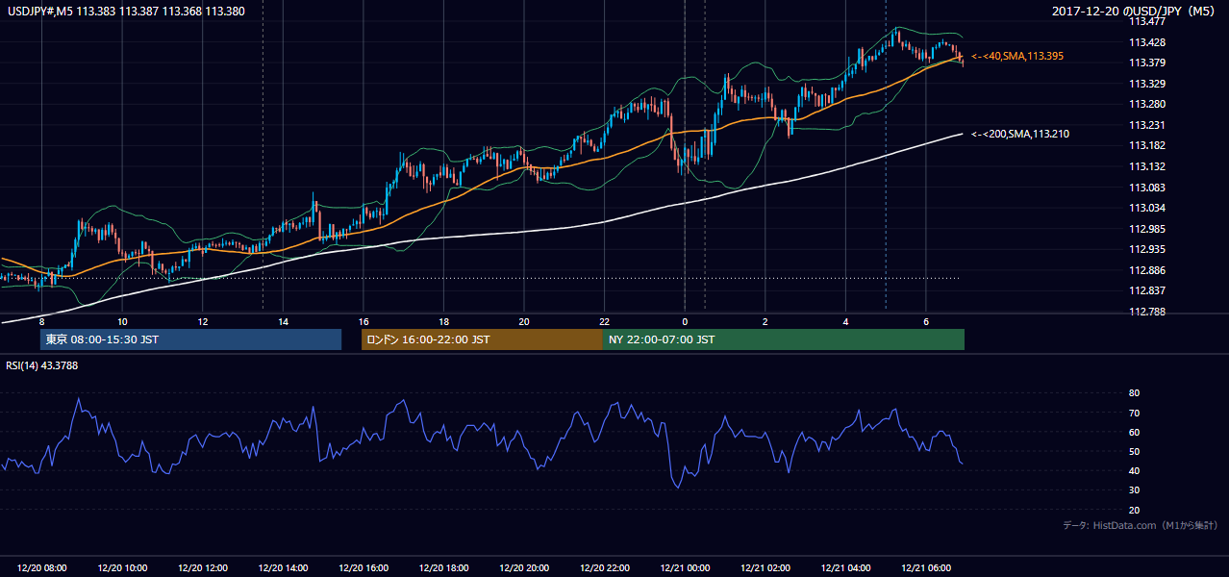
Task: Click price axis value 113.083
Action: click(x=1147, y=188)
